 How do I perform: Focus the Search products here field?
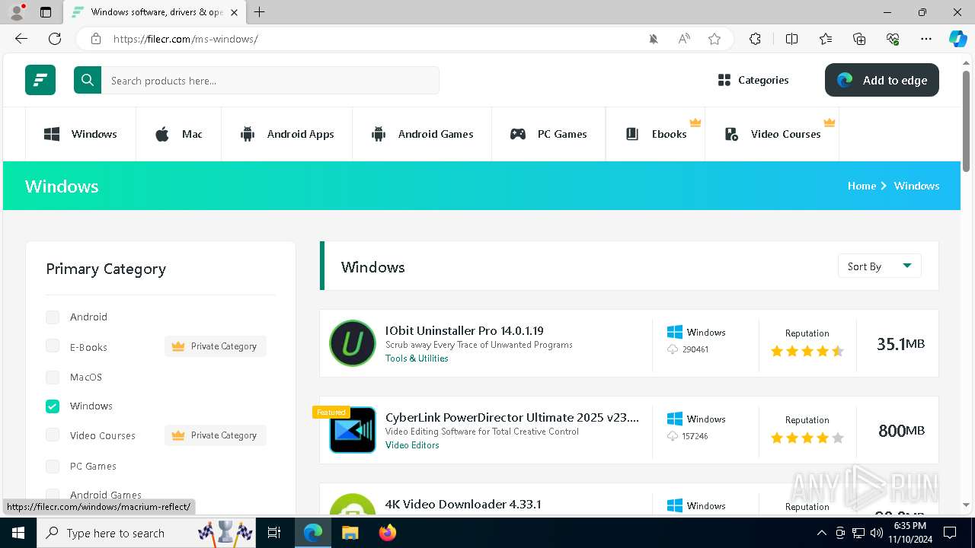270,80
